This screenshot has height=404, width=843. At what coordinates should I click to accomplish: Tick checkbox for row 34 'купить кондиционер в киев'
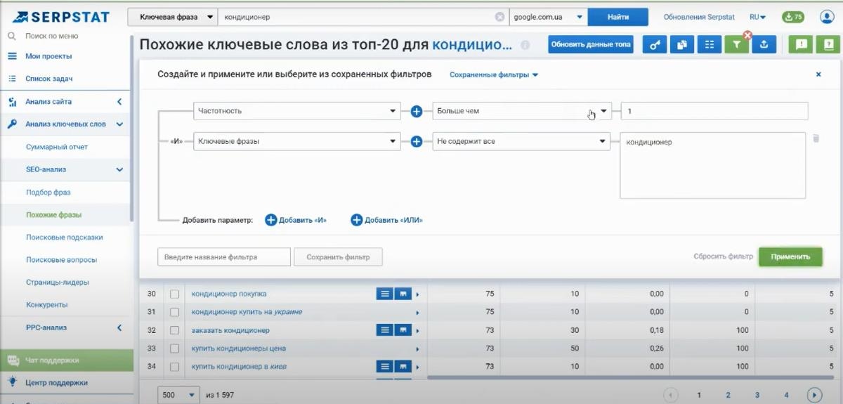(x=175, y=367)
